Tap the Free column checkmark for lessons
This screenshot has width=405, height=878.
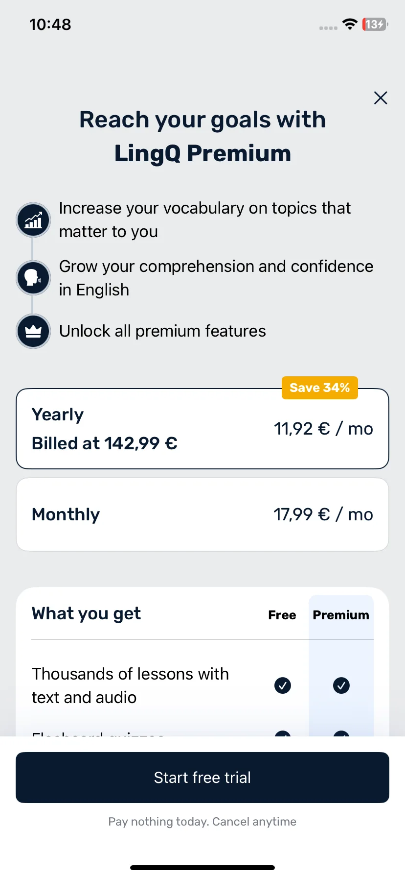pos(283,685)
